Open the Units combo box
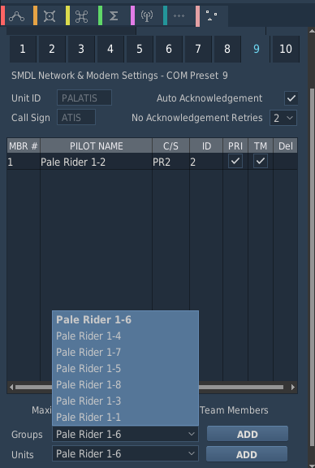This screenshot has height=468, width=315. (125, 453)
